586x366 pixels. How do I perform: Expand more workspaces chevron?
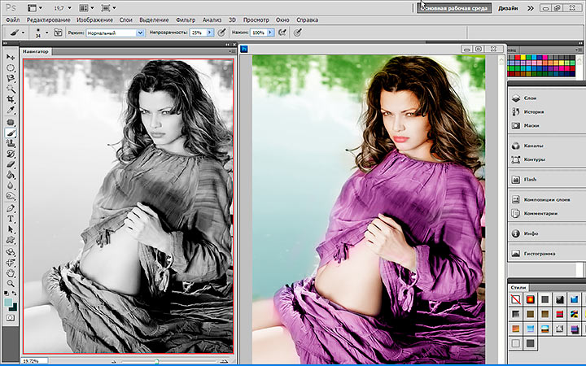tap(531, 8)
